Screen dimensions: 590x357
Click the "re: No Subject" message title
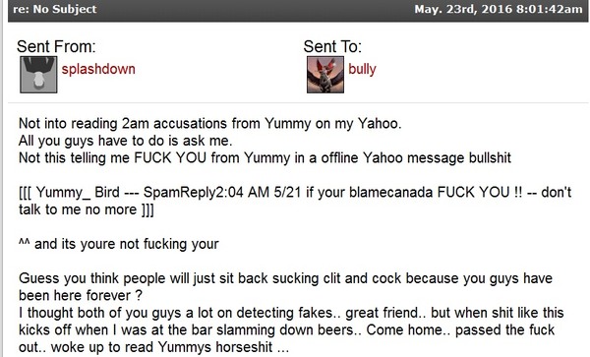point(55,9)
